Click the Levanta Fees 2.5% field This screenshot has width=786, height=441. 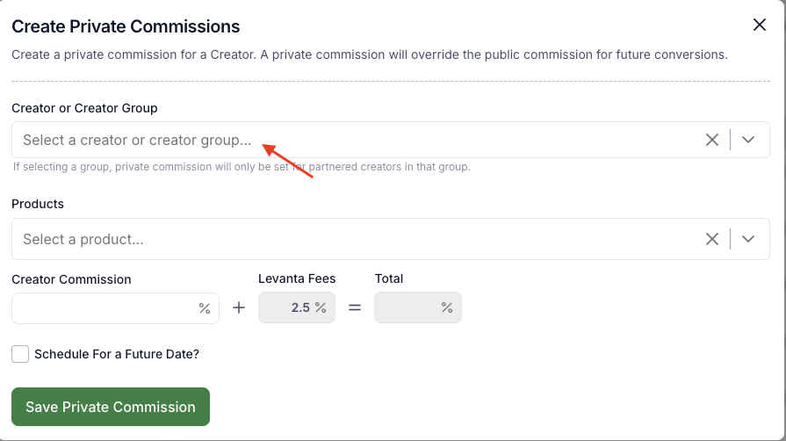(x=297, y=308)
